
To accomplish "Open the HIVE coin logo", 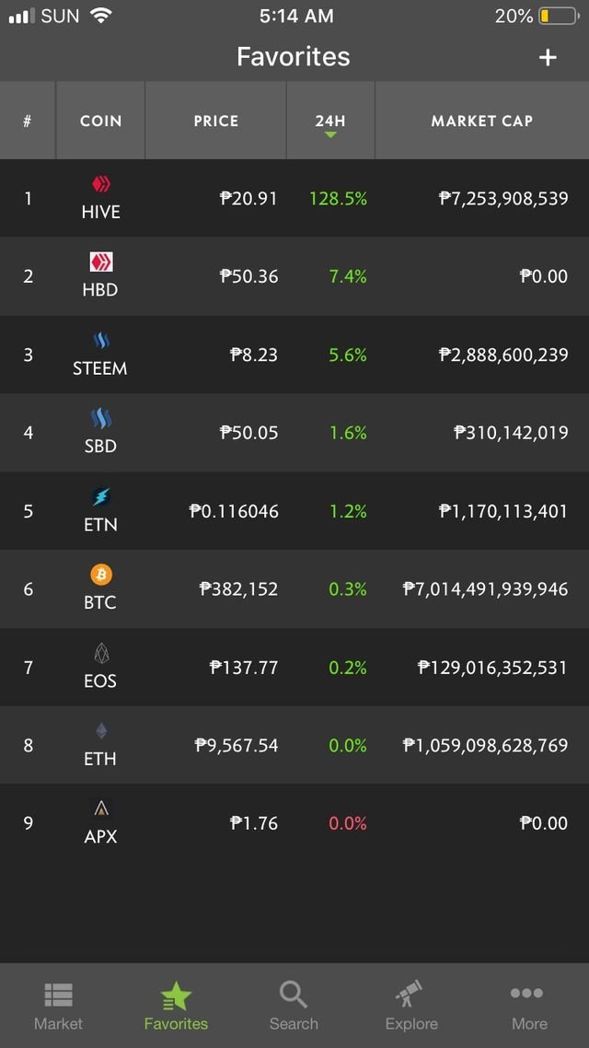I will pyautogui.click(x=101, y=184).
